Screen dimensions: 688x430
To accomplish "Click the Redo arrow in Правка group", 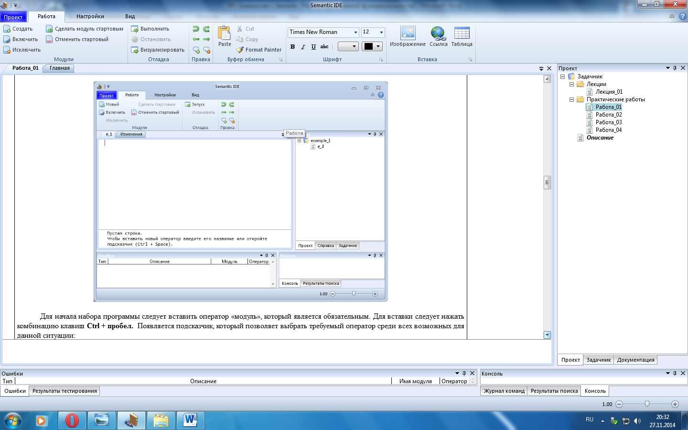I will tap(206, 29).
